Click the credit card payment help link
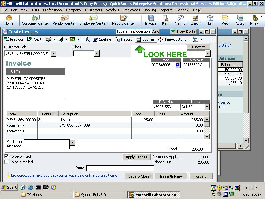The width and height of the screenshot is (265, 199). 65,175
